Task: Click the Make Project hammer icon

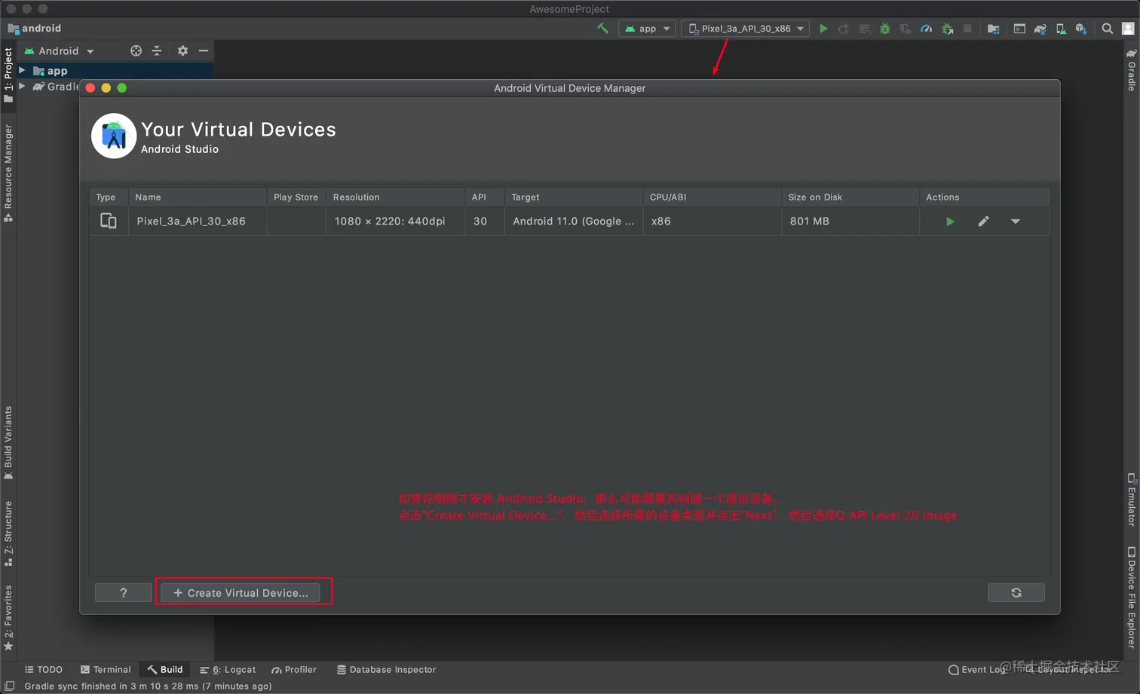Action: click(x=602, y=29)
